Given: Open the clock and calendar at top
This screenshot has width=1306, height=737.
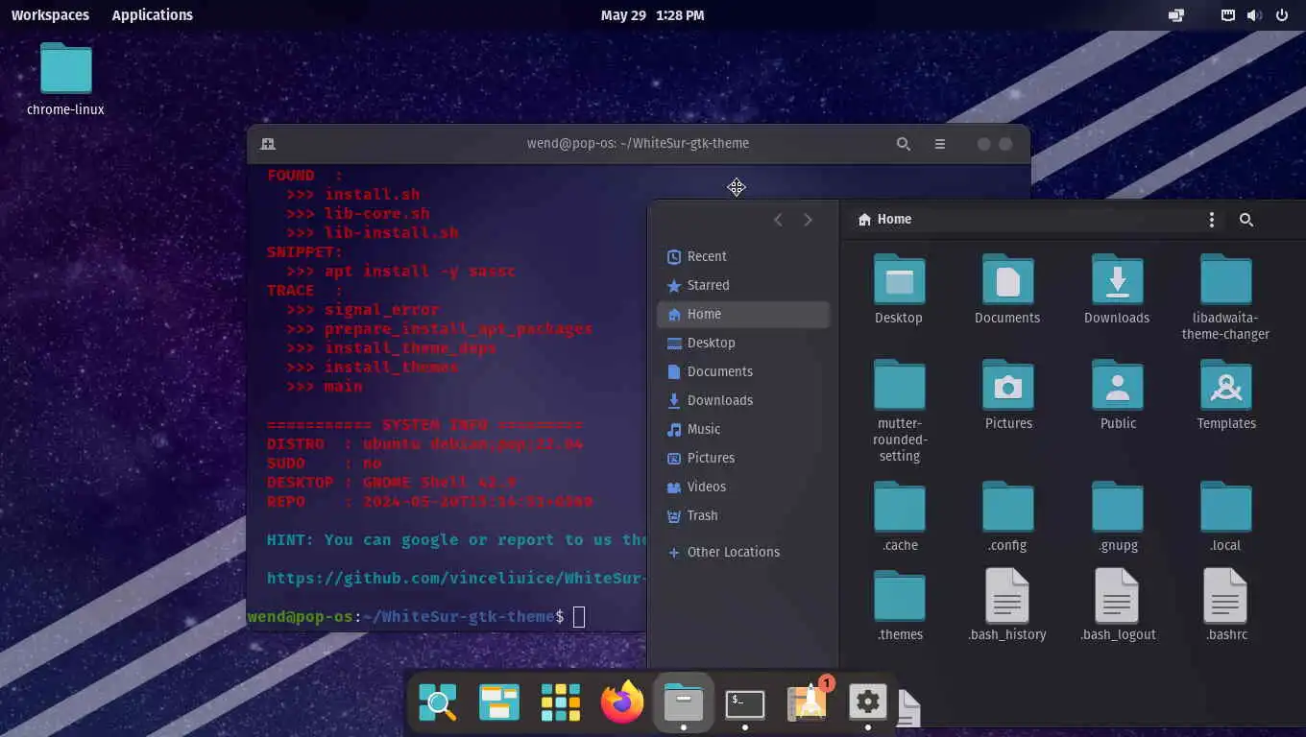Looking at the screenshot, I should tap(652, 15).
